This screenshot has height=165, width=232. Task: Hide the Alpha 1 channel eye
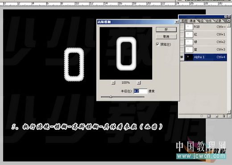point(182,57)
